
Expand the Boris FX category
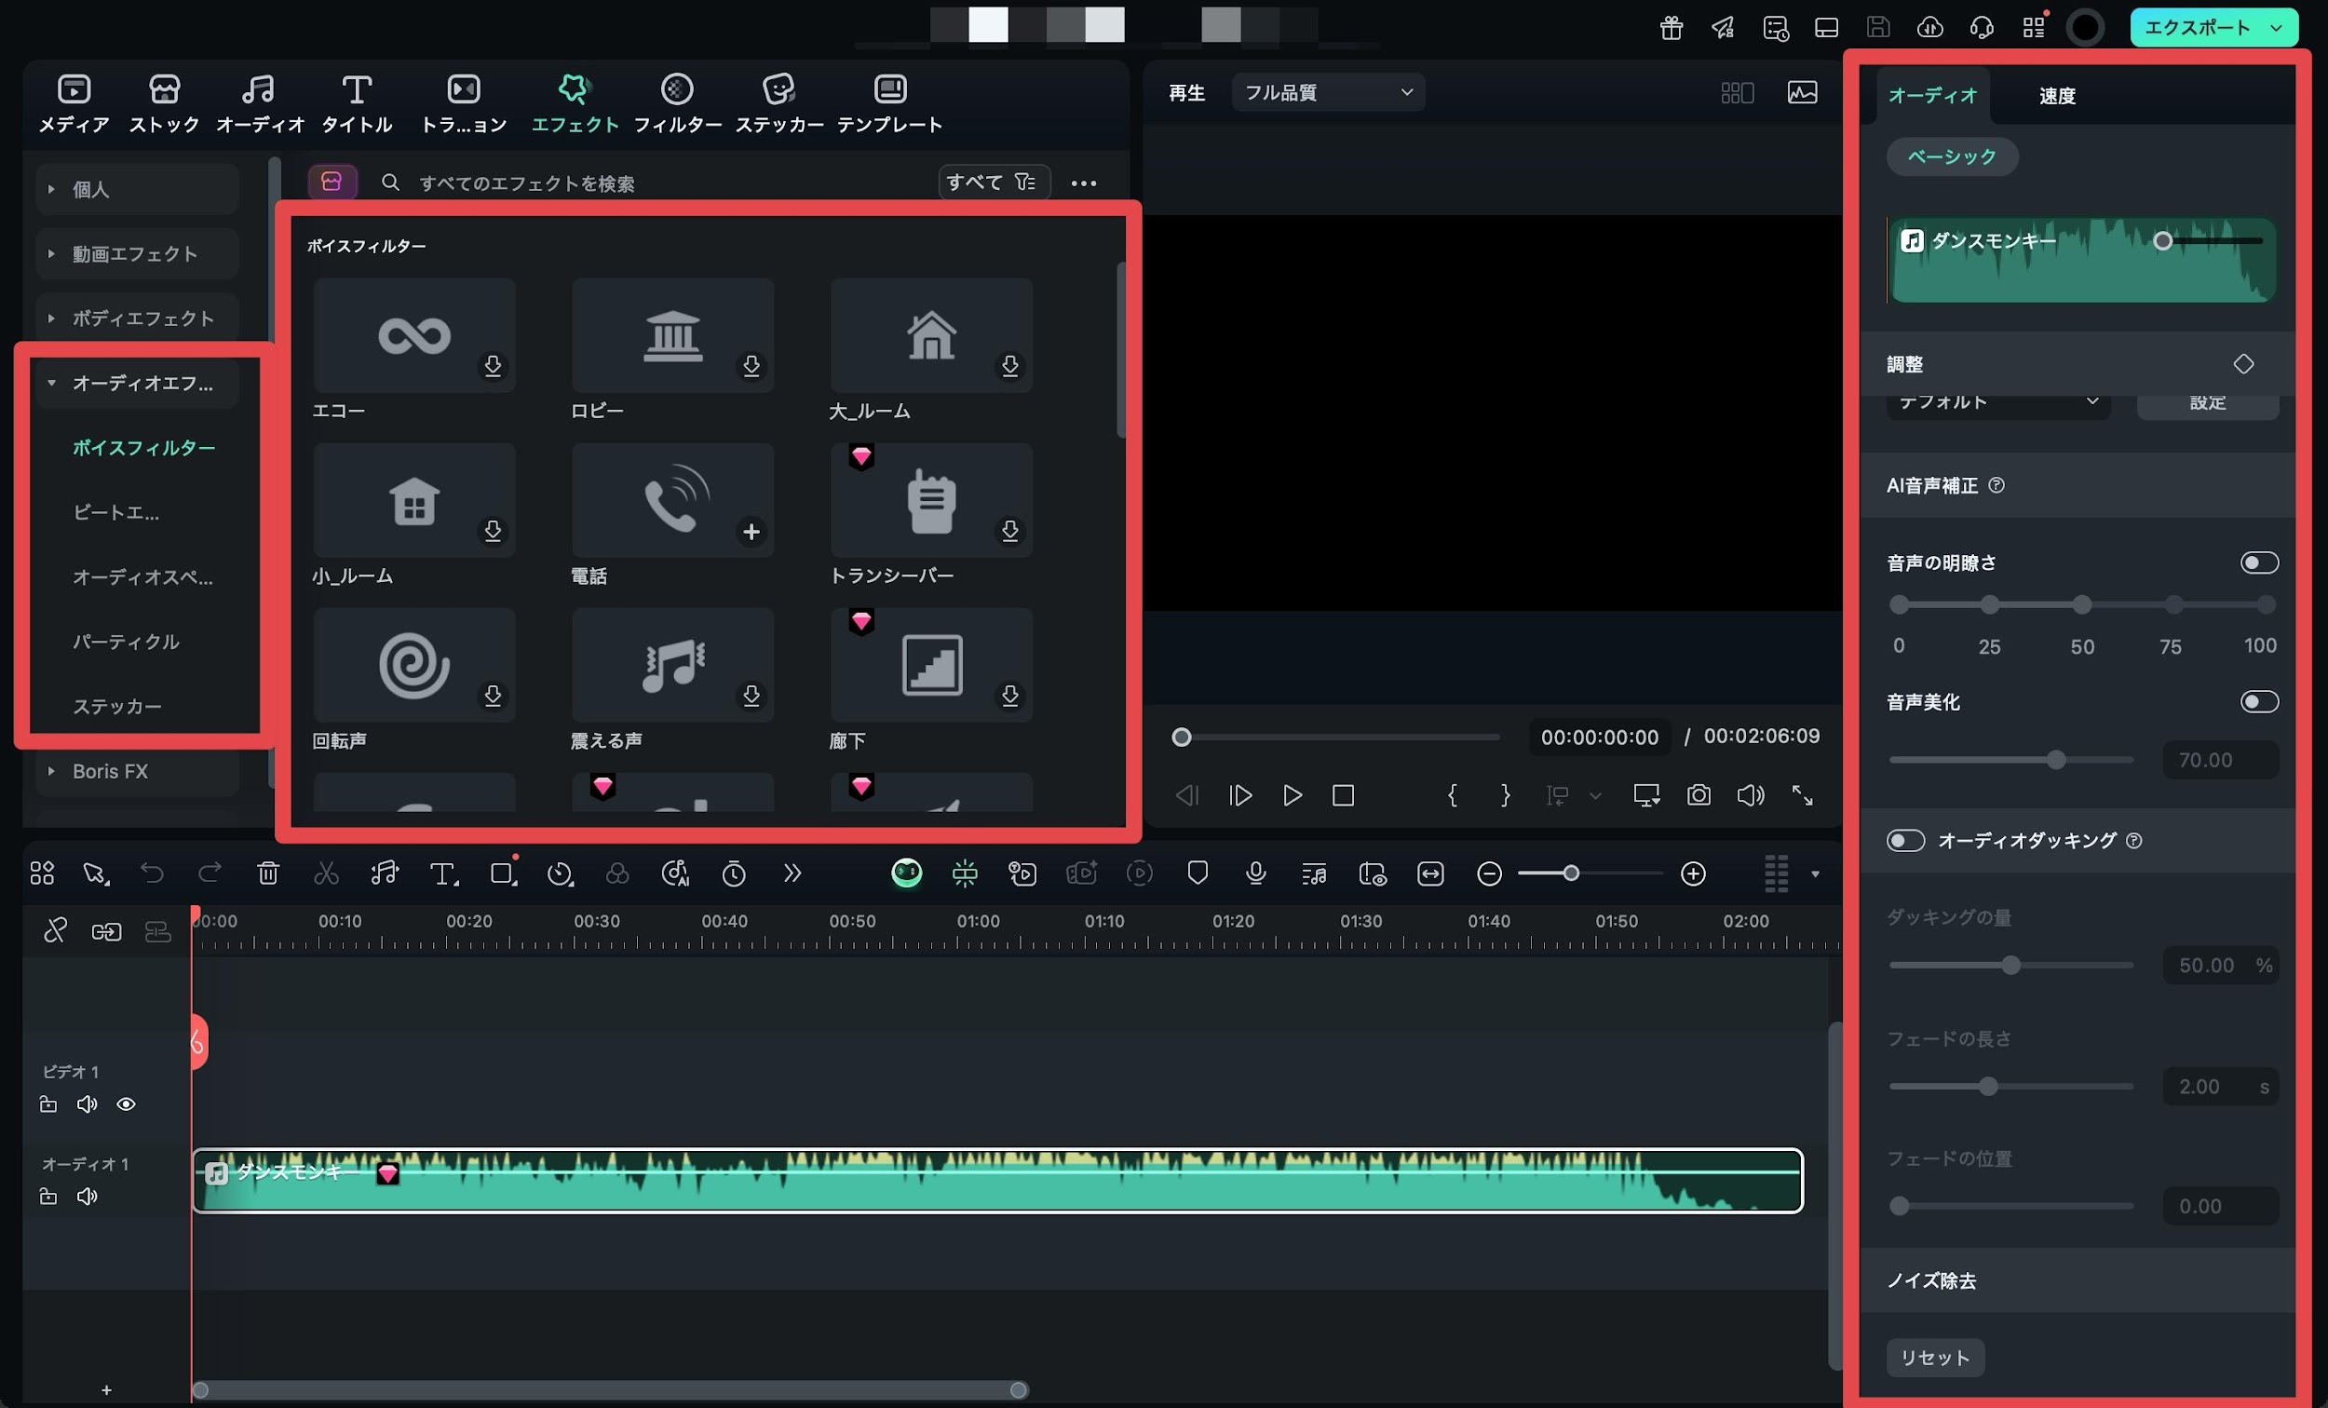[137, 771]
